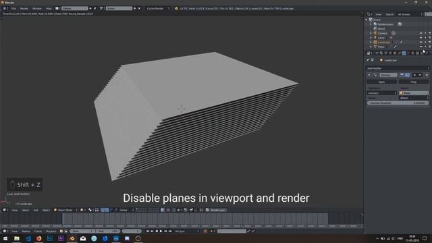Open the No Sync playback dropdown
Viewport: 432px width, 243px height.
[187, 231]
